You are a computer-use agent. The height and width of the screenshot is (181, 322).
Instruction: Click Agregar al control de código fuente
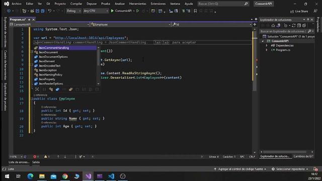click(240, 169)
